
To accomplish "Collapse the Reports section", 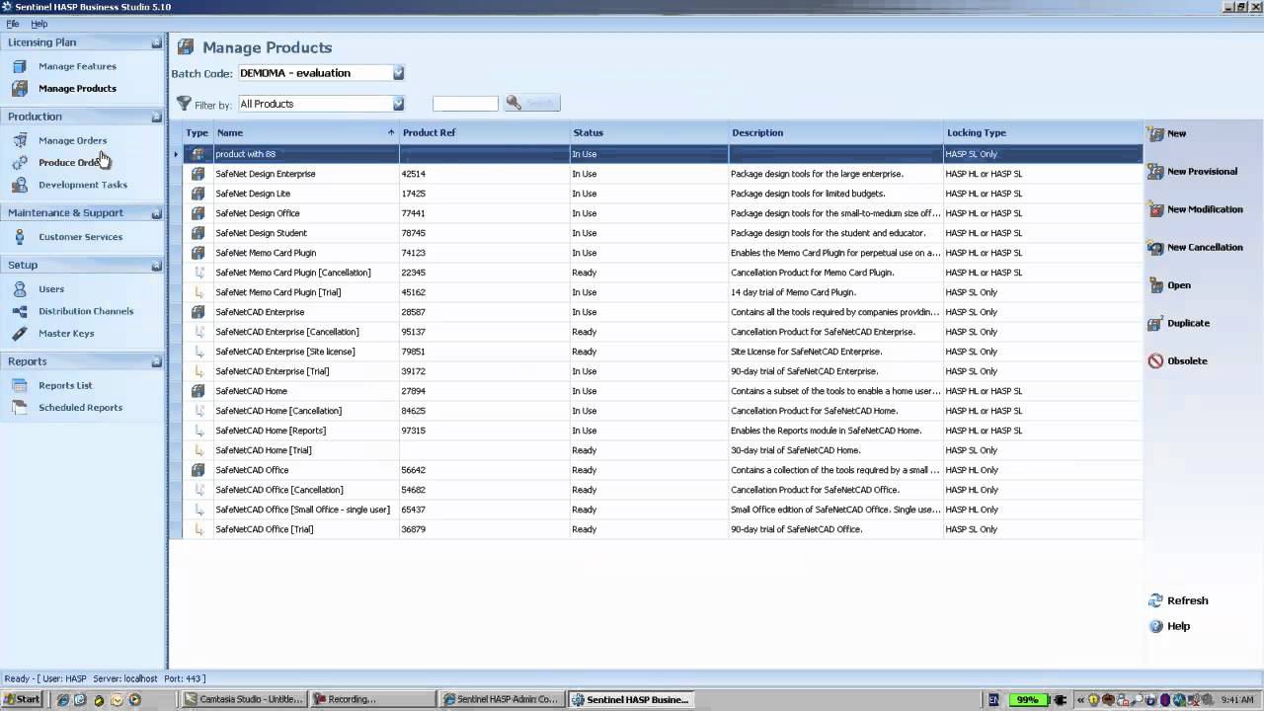I will click(156, 362).
